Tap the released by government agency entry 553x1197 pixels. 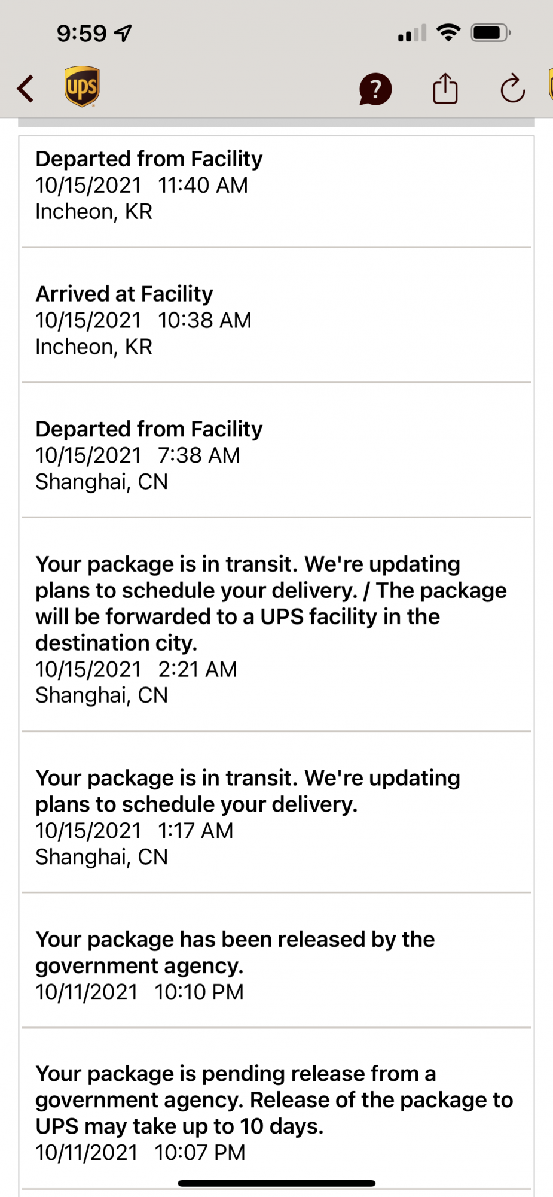coord(276,965)
